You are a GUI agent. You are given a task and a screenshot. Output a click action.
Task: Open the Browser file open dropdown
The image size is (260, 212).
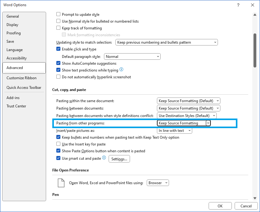click(x=158, y=183)
